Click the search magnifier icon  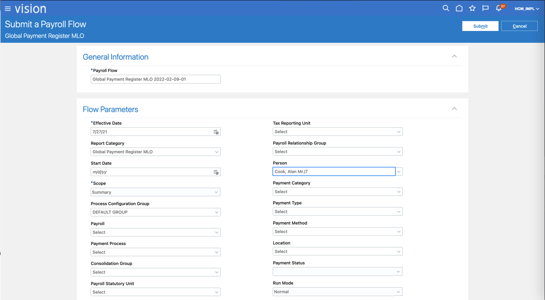[446, 8]
